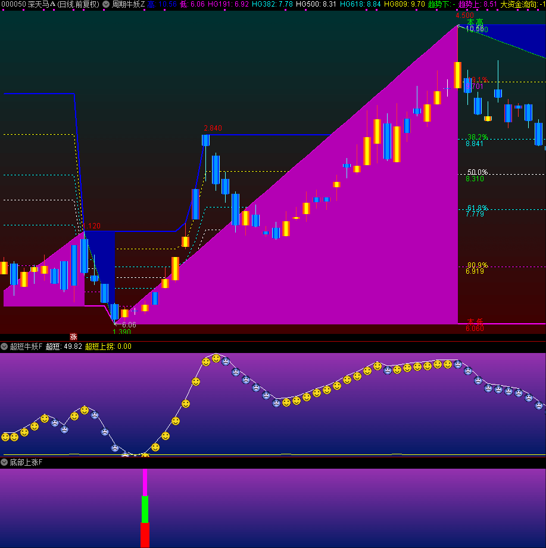Click the first yellow smiley on far left

tap(5, 437)
